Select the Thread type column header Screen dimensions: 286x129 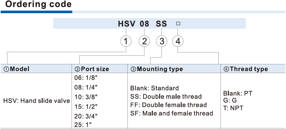246,69
